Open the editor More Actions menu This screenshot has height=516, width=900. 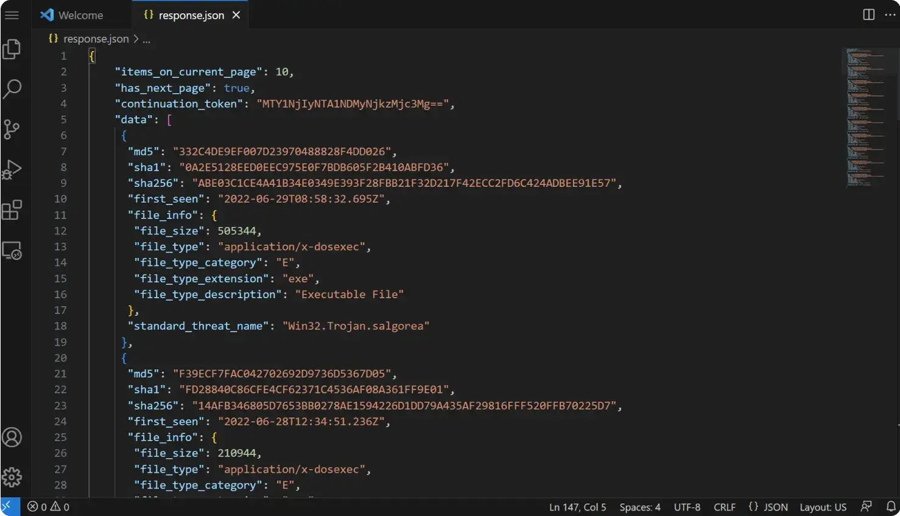pos(890,15)
